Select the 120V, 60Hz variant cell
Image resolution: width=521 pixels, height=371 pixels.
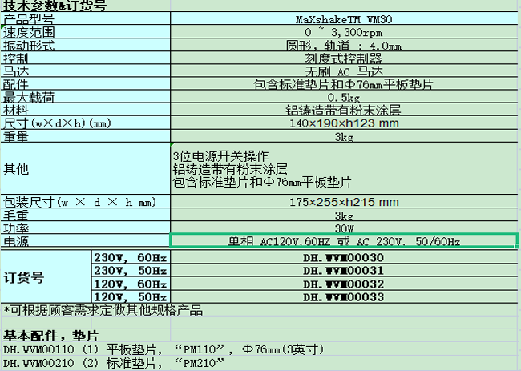tap(131, 284)
